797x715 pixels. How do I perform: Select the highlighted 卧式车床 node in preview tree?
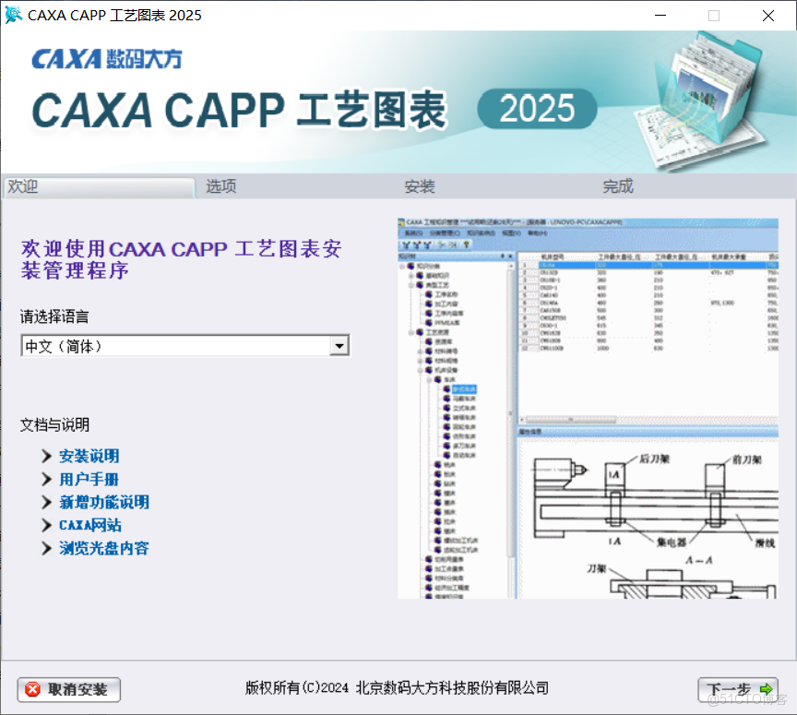(x=464, y=389)
